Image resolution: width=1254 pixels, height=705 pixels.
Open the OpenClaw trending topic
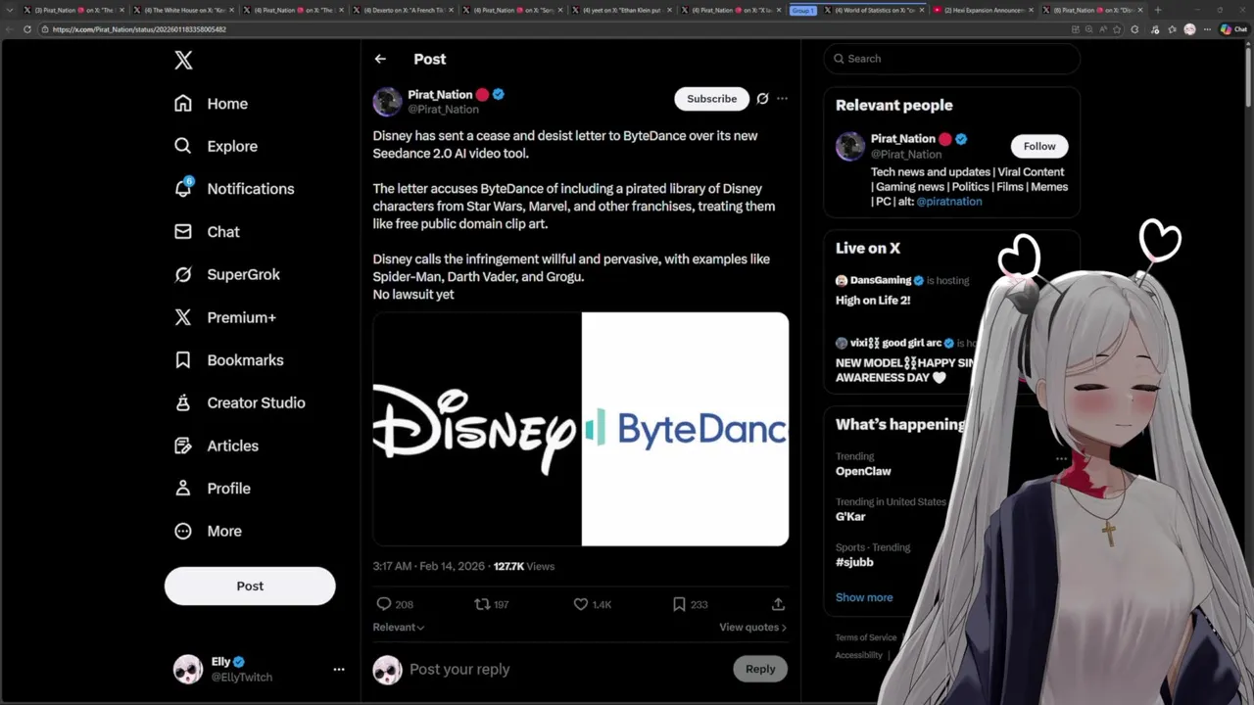click(863, 471)
